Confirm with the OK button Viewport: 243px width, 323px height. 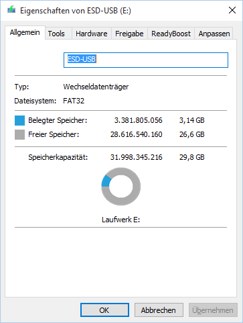104,310
